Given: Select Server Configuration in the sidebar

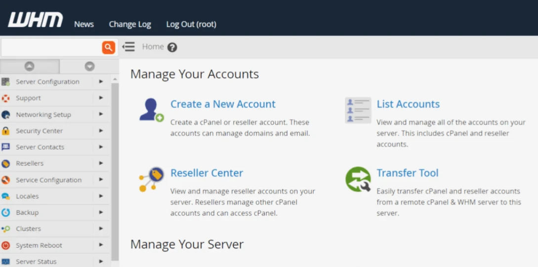Looking at the screenshot, I should pyautogui.click(x=48, y=81).
